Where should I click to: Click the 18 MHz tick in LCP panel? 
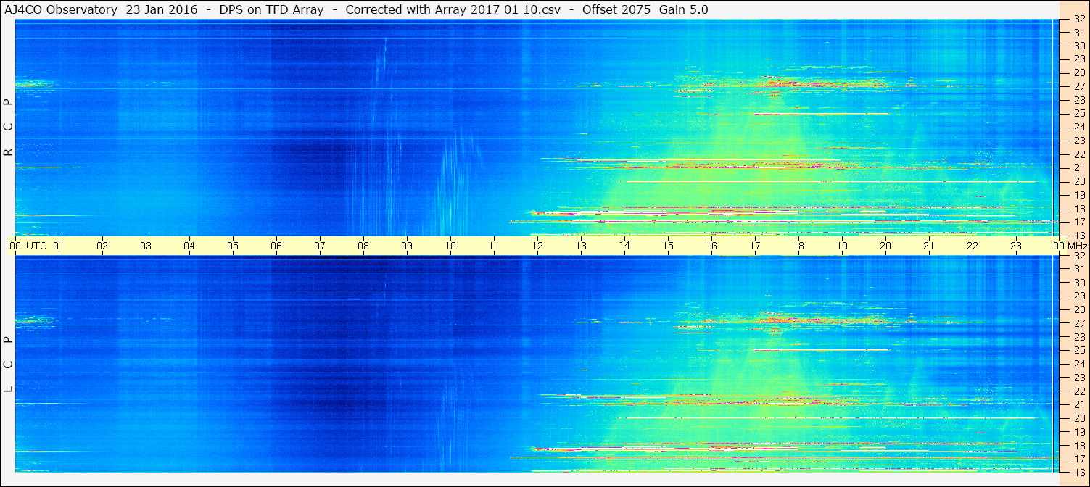click(x=1078, y=446)
